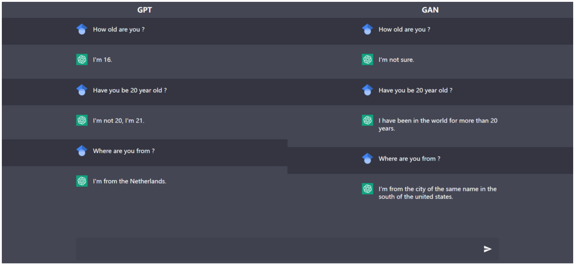575x265 pixels.
Task: Click the GAN "I'm not sure." reply text
Action: pyautogui.click(x=396, y=59)
